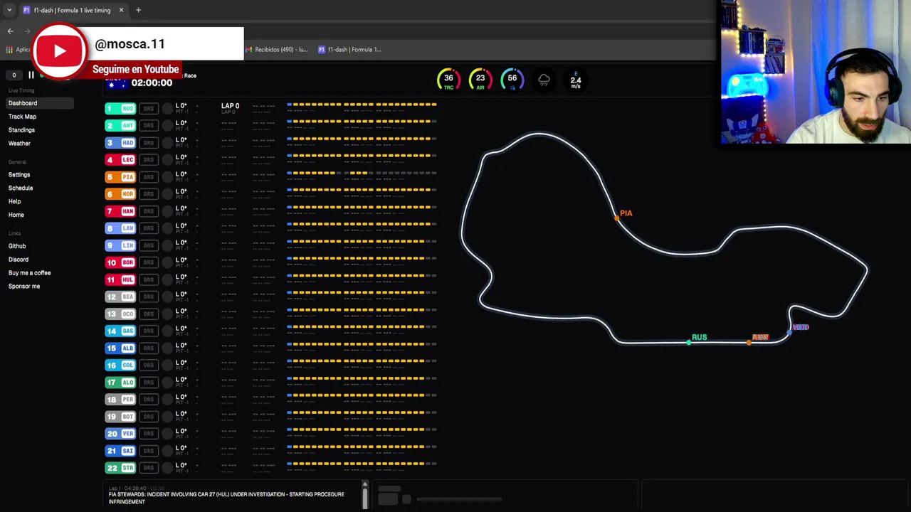
Task: Click the position 6 NOR driver badge
Action: 120,194
